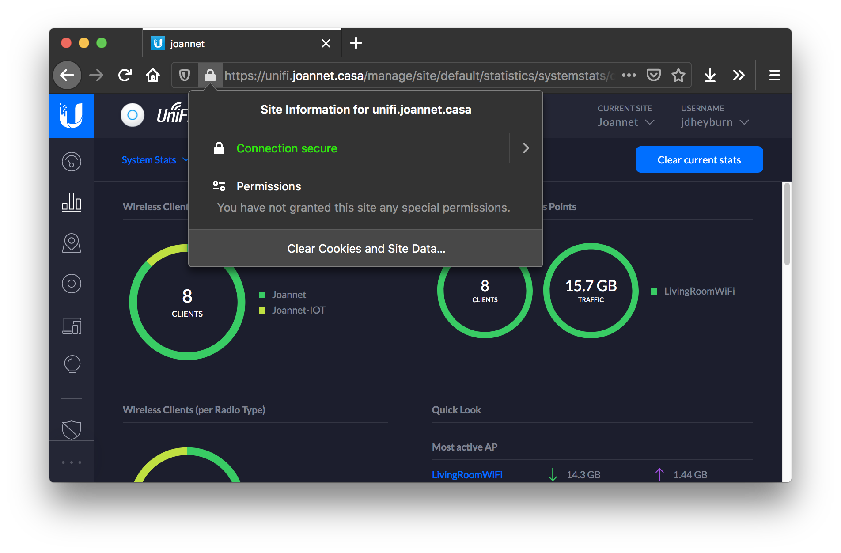Image resolution: width=841 pixels, height=553 pixels.
Task: Click Connection secure entry
Action: [x=349, y=148]
